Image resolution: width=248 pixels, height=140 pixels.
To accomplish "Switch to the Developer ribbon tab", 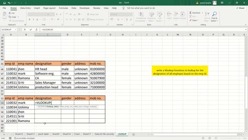I will [x=84, y=8].
